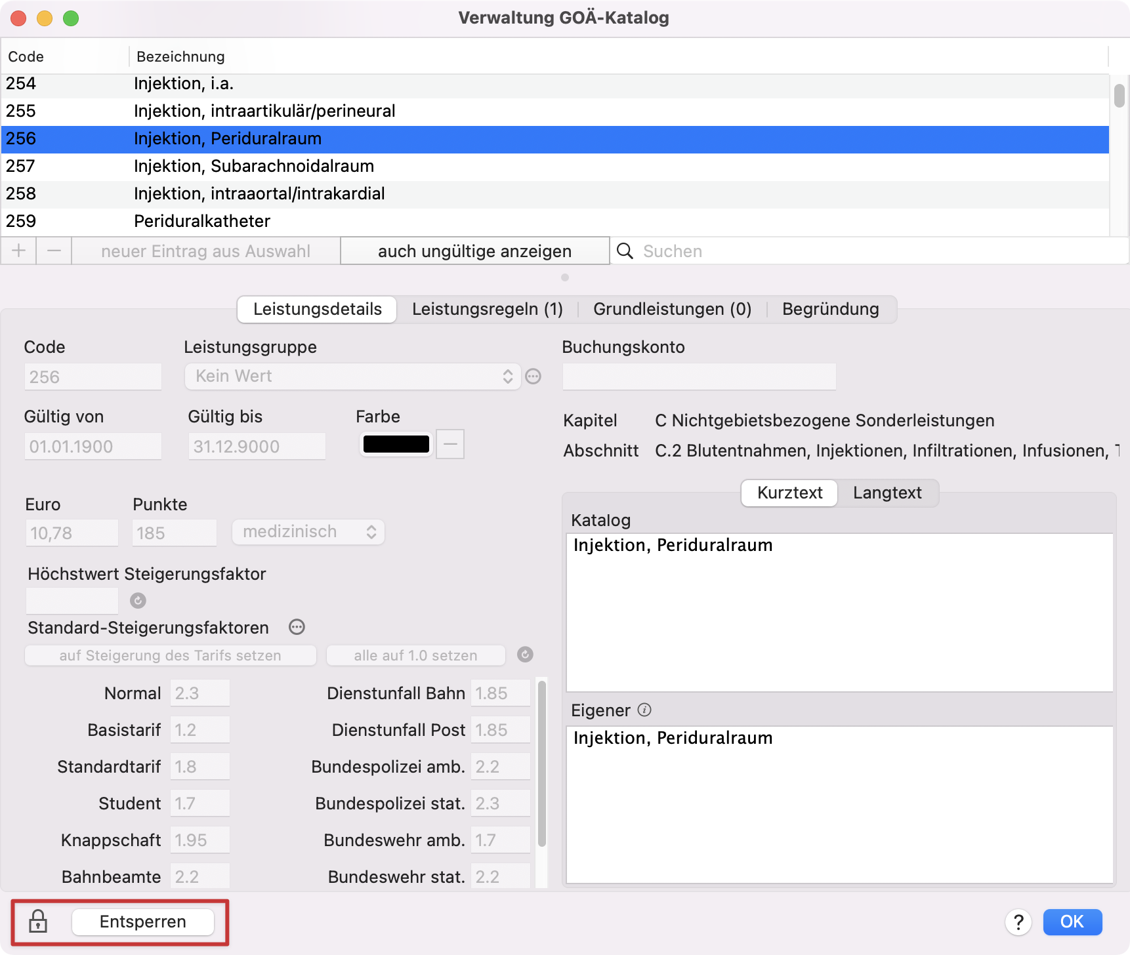Open the Standard-Steigerungsfaktoren ellipsis options
Image resolution: width=1130 pixels, height=955 pixels.
pos(297,627)
